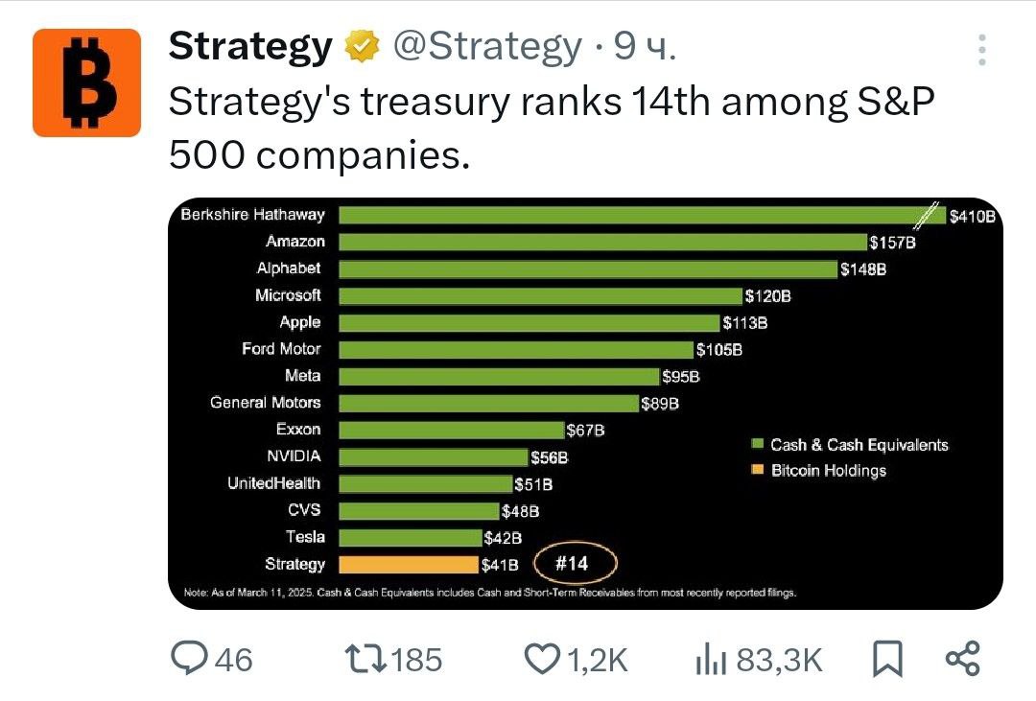Share the tweet via share icon
Image resolution: width=1036 pixels, height=701 pixels.
(x=963, y=659)
